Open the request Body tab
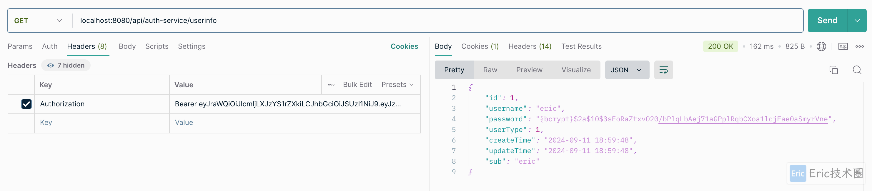Image resolution: width=872 pixels, height=191 pixels. 127,46
